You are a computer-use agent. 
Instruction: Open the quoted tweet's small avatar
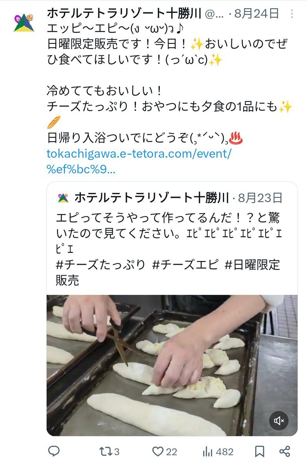click(63, 198)
